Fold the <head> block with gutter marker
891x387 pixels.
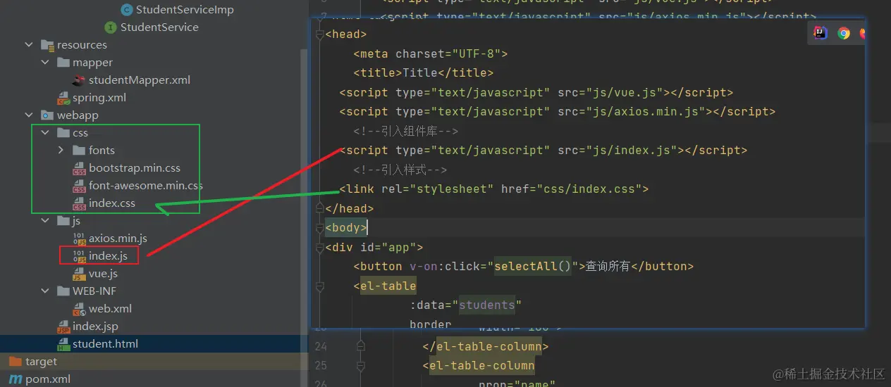coord(320,34)
